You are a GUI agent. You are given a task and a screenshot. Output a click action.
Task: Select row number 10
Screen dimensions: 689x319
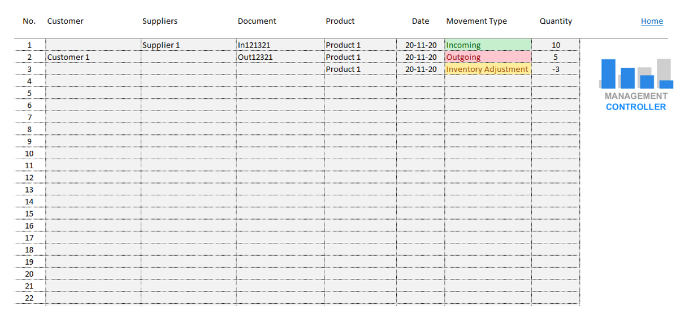coord(29,154)
